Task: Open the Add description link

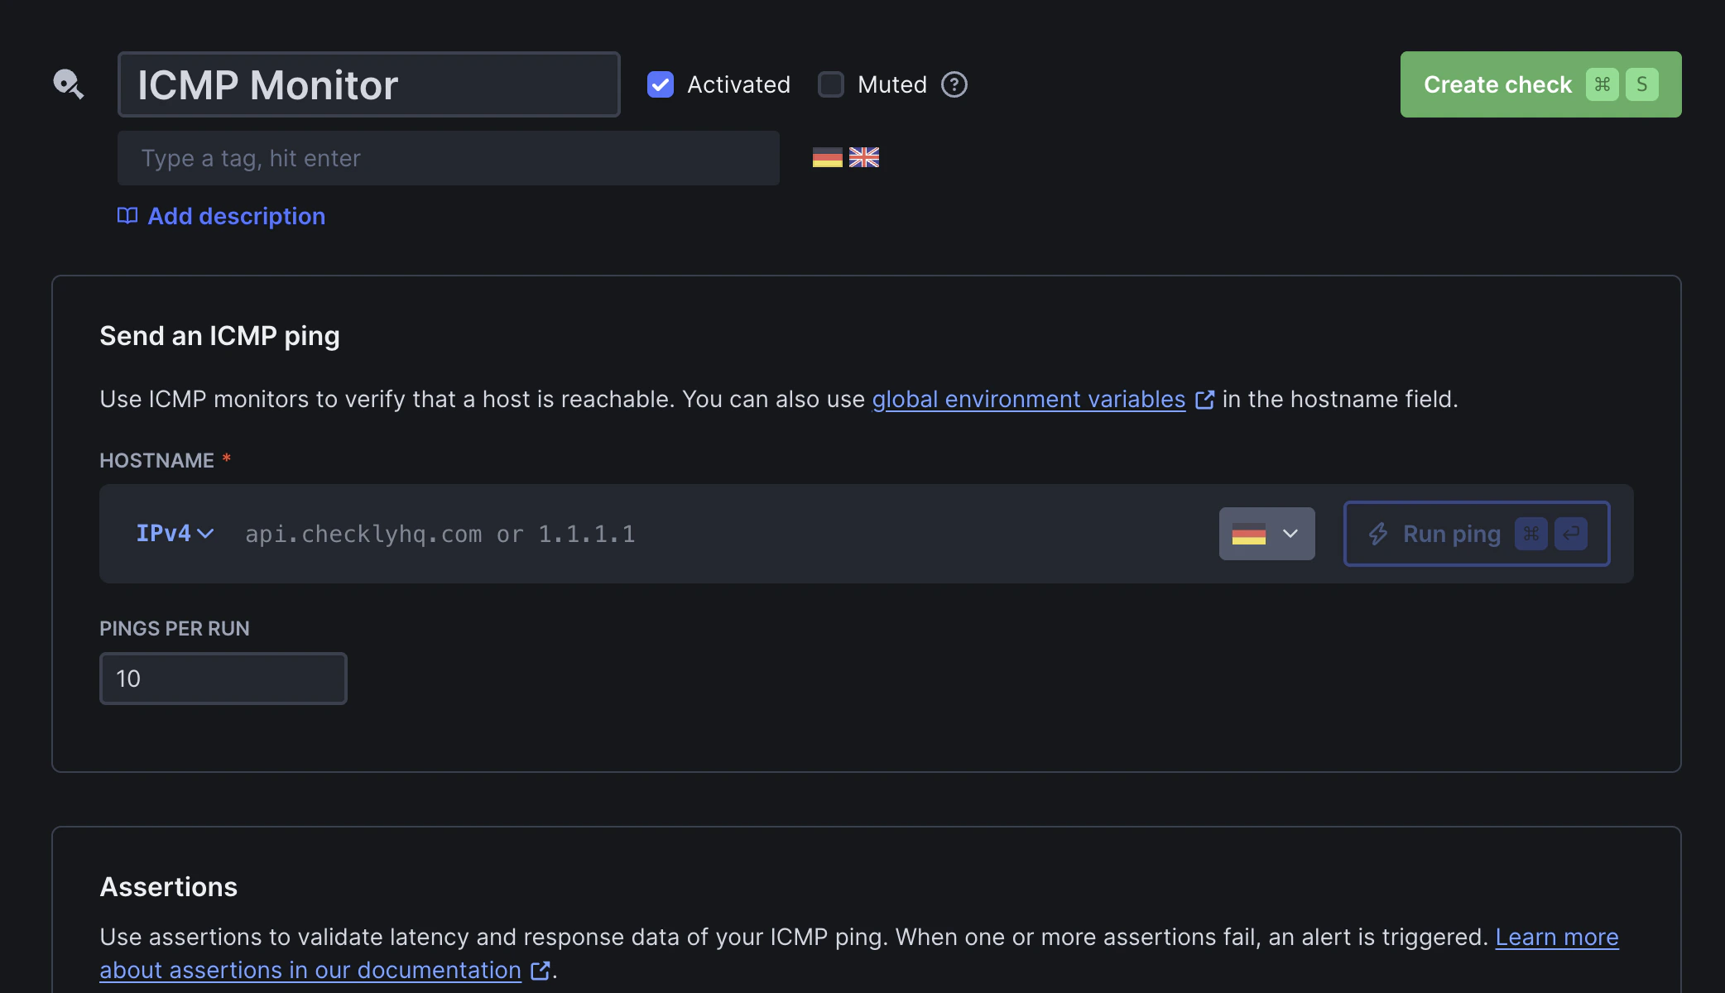Action: click(236, 216)
